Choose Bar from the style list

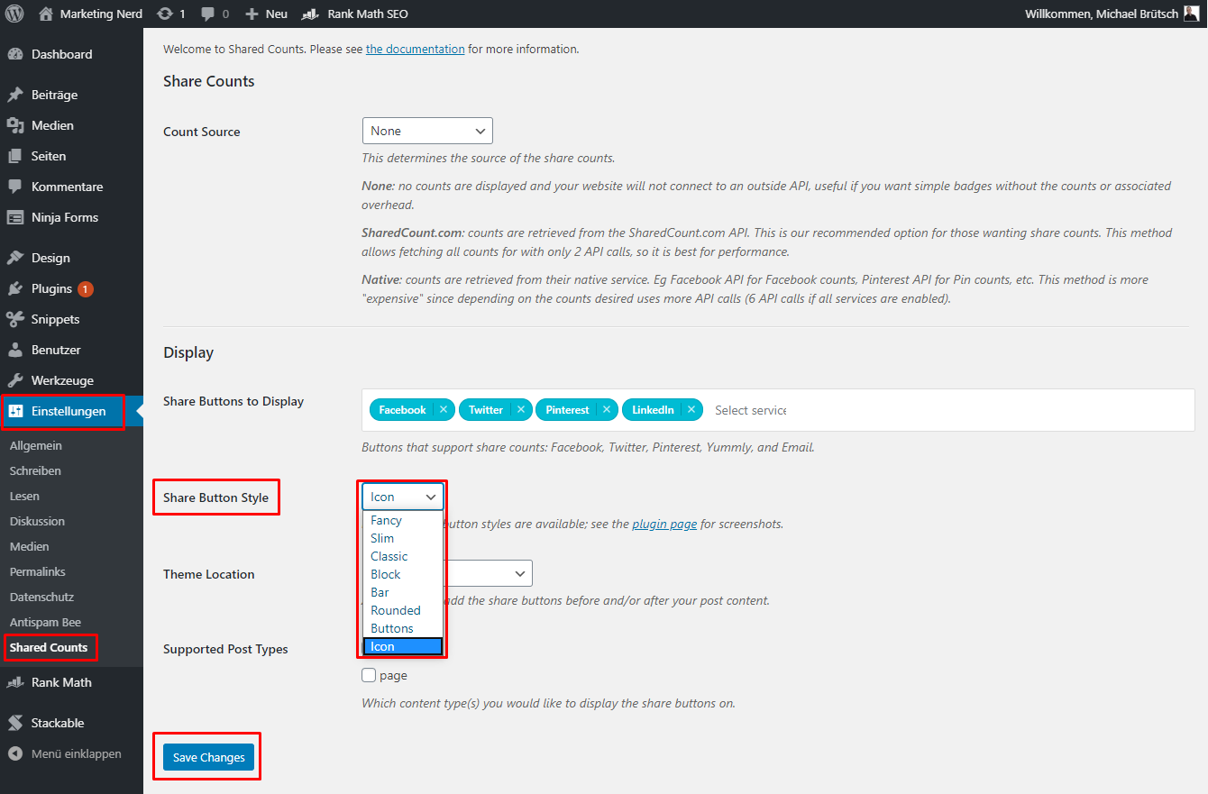pos(403,592)
